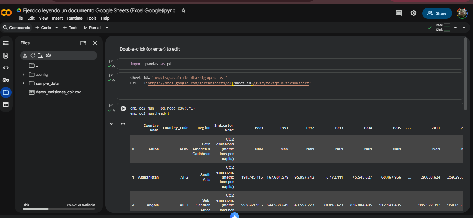Star the notebook title
The width and height of the screenshot is (473, 218).
(x=183, y=10)
